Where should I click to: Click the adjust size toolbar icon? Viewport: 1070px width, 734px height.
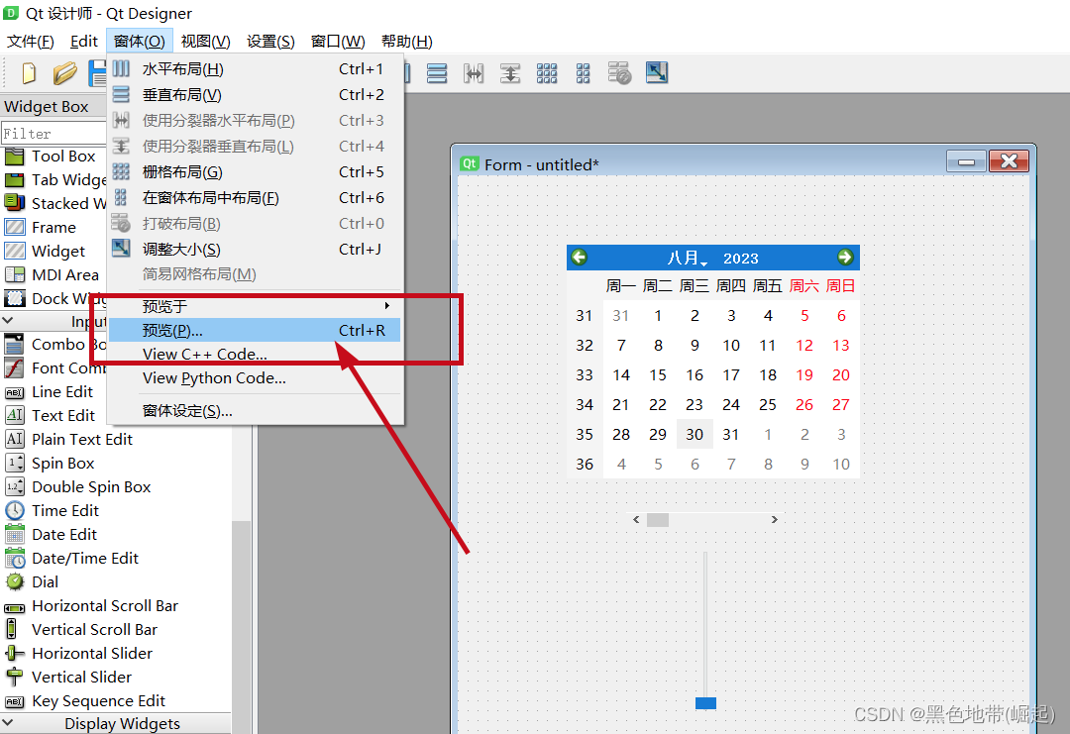click(x=657, y=73)
